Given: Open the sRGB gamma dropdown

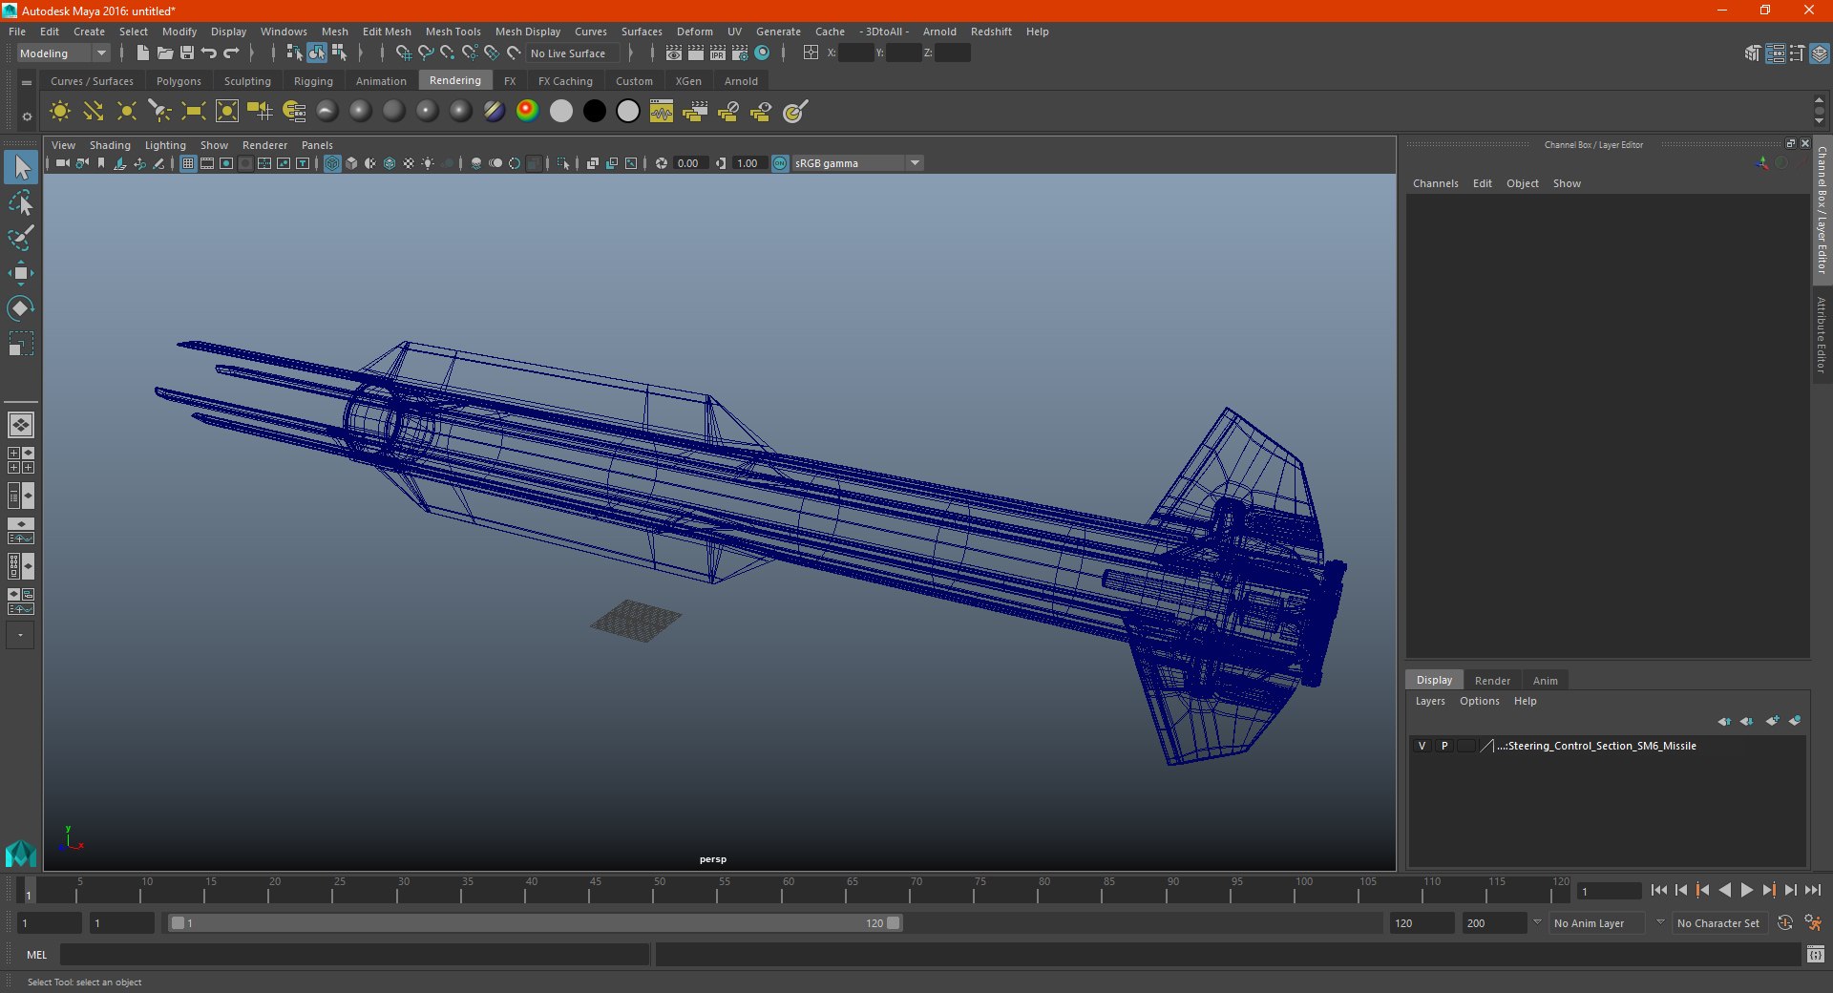Looking at the screenshot, I should tap(856, 163).
